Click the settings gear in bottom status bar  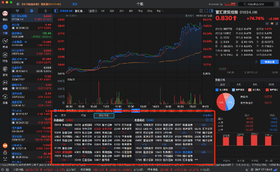pos(2,170)
